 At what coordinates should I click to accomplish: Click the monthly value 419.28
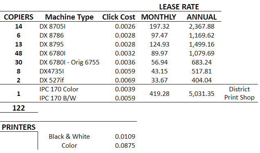[x=159, y=94]
